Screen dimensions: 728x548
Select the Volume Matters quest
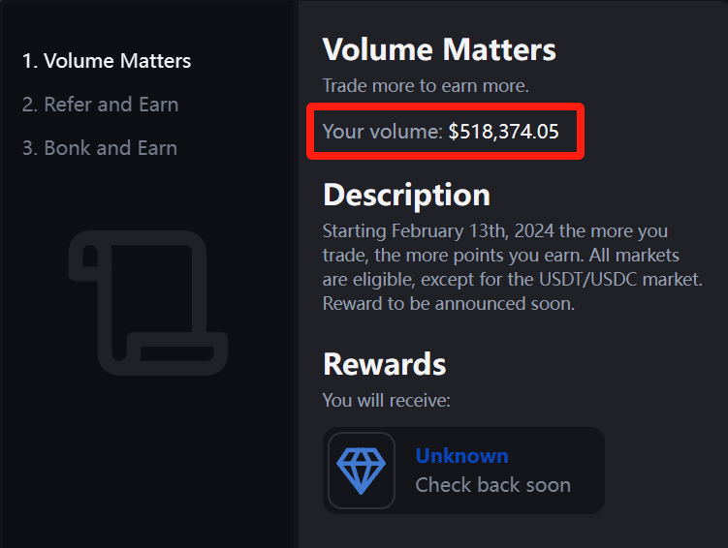click(107, 61)
